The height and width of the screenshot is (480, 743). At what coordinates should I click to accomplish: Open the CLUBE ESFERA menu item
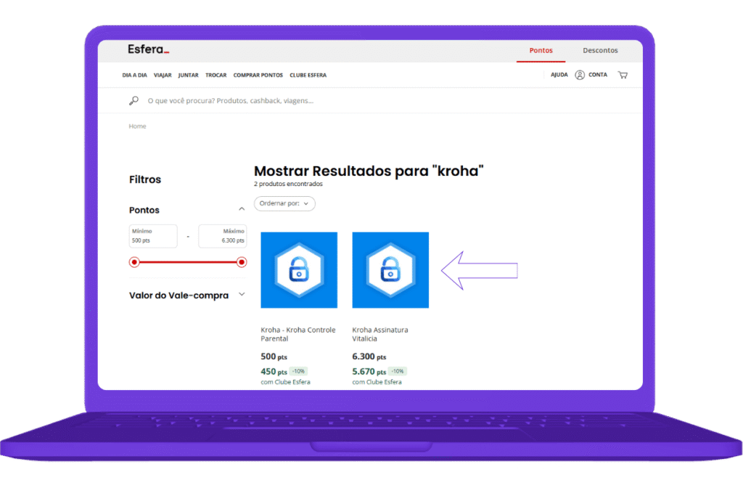coord(308,76)
